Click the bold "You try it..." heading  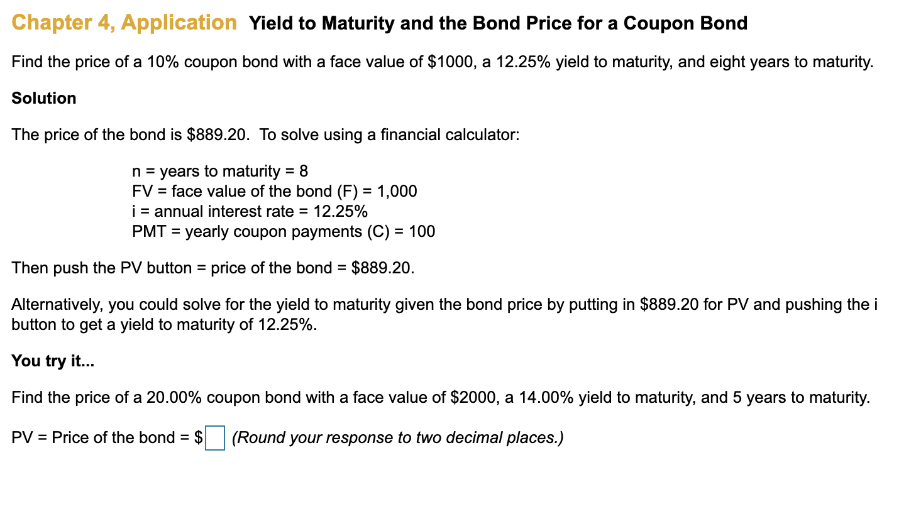click(x=53, y=361)
